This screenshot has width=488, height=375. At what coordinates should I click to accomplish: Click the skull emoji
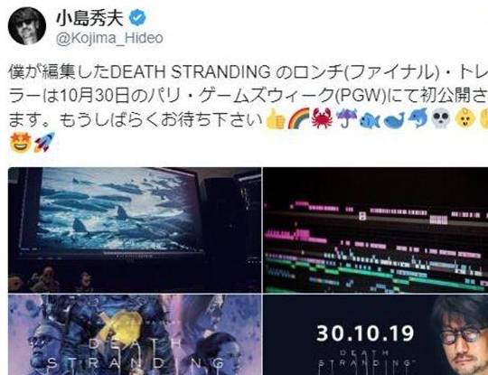coord(441,119)
